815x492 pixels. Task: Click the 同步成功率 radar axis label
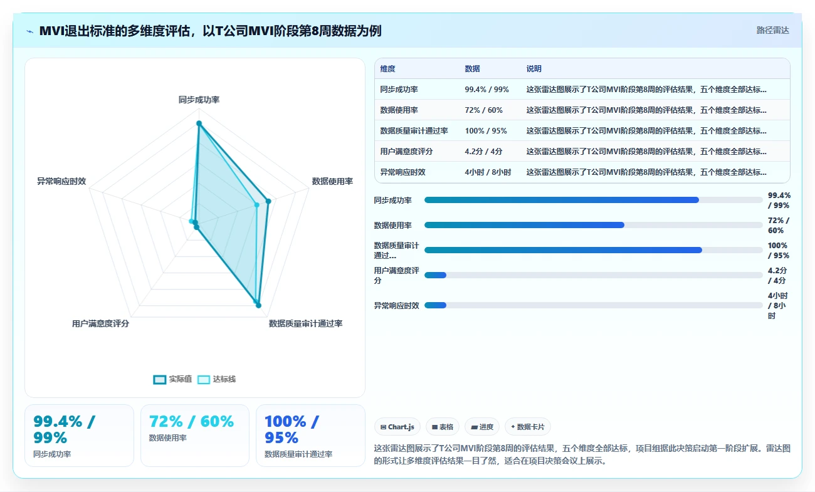199,100
